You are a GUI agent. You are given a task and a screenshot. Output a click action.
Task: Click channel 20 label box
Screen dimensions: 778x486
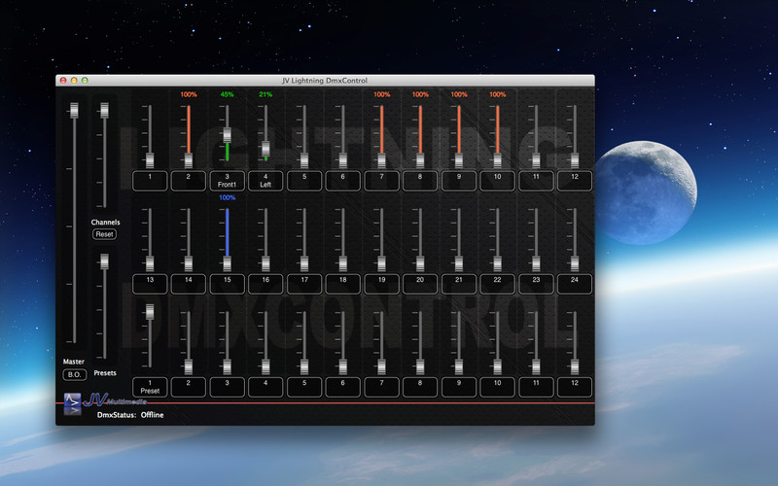pos(420,284)
